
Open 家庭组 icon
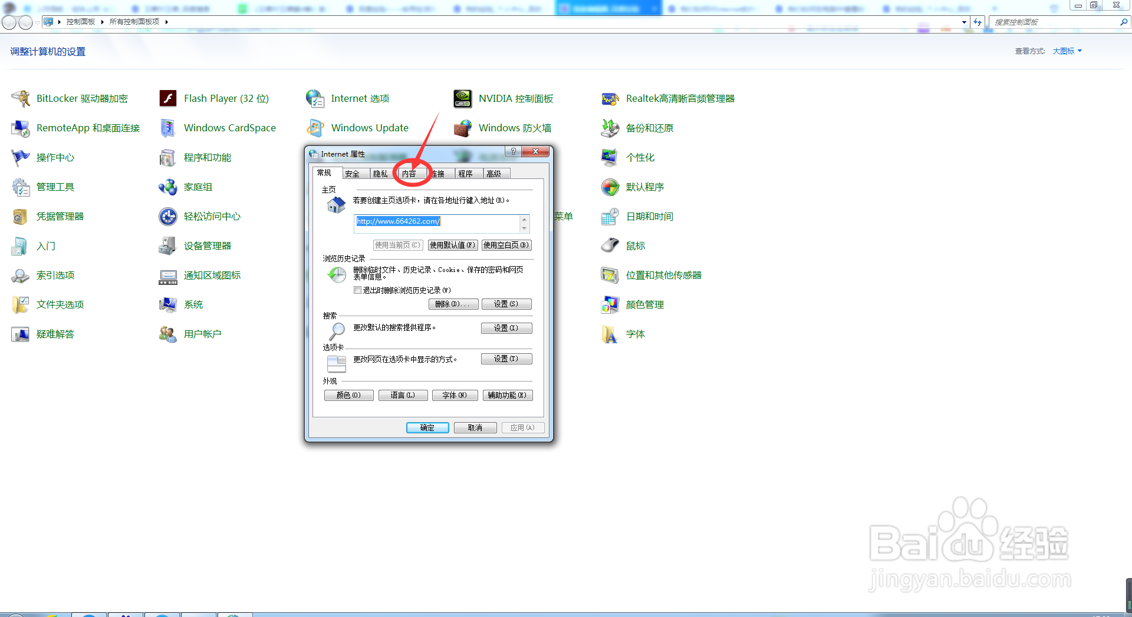(168, 187)
